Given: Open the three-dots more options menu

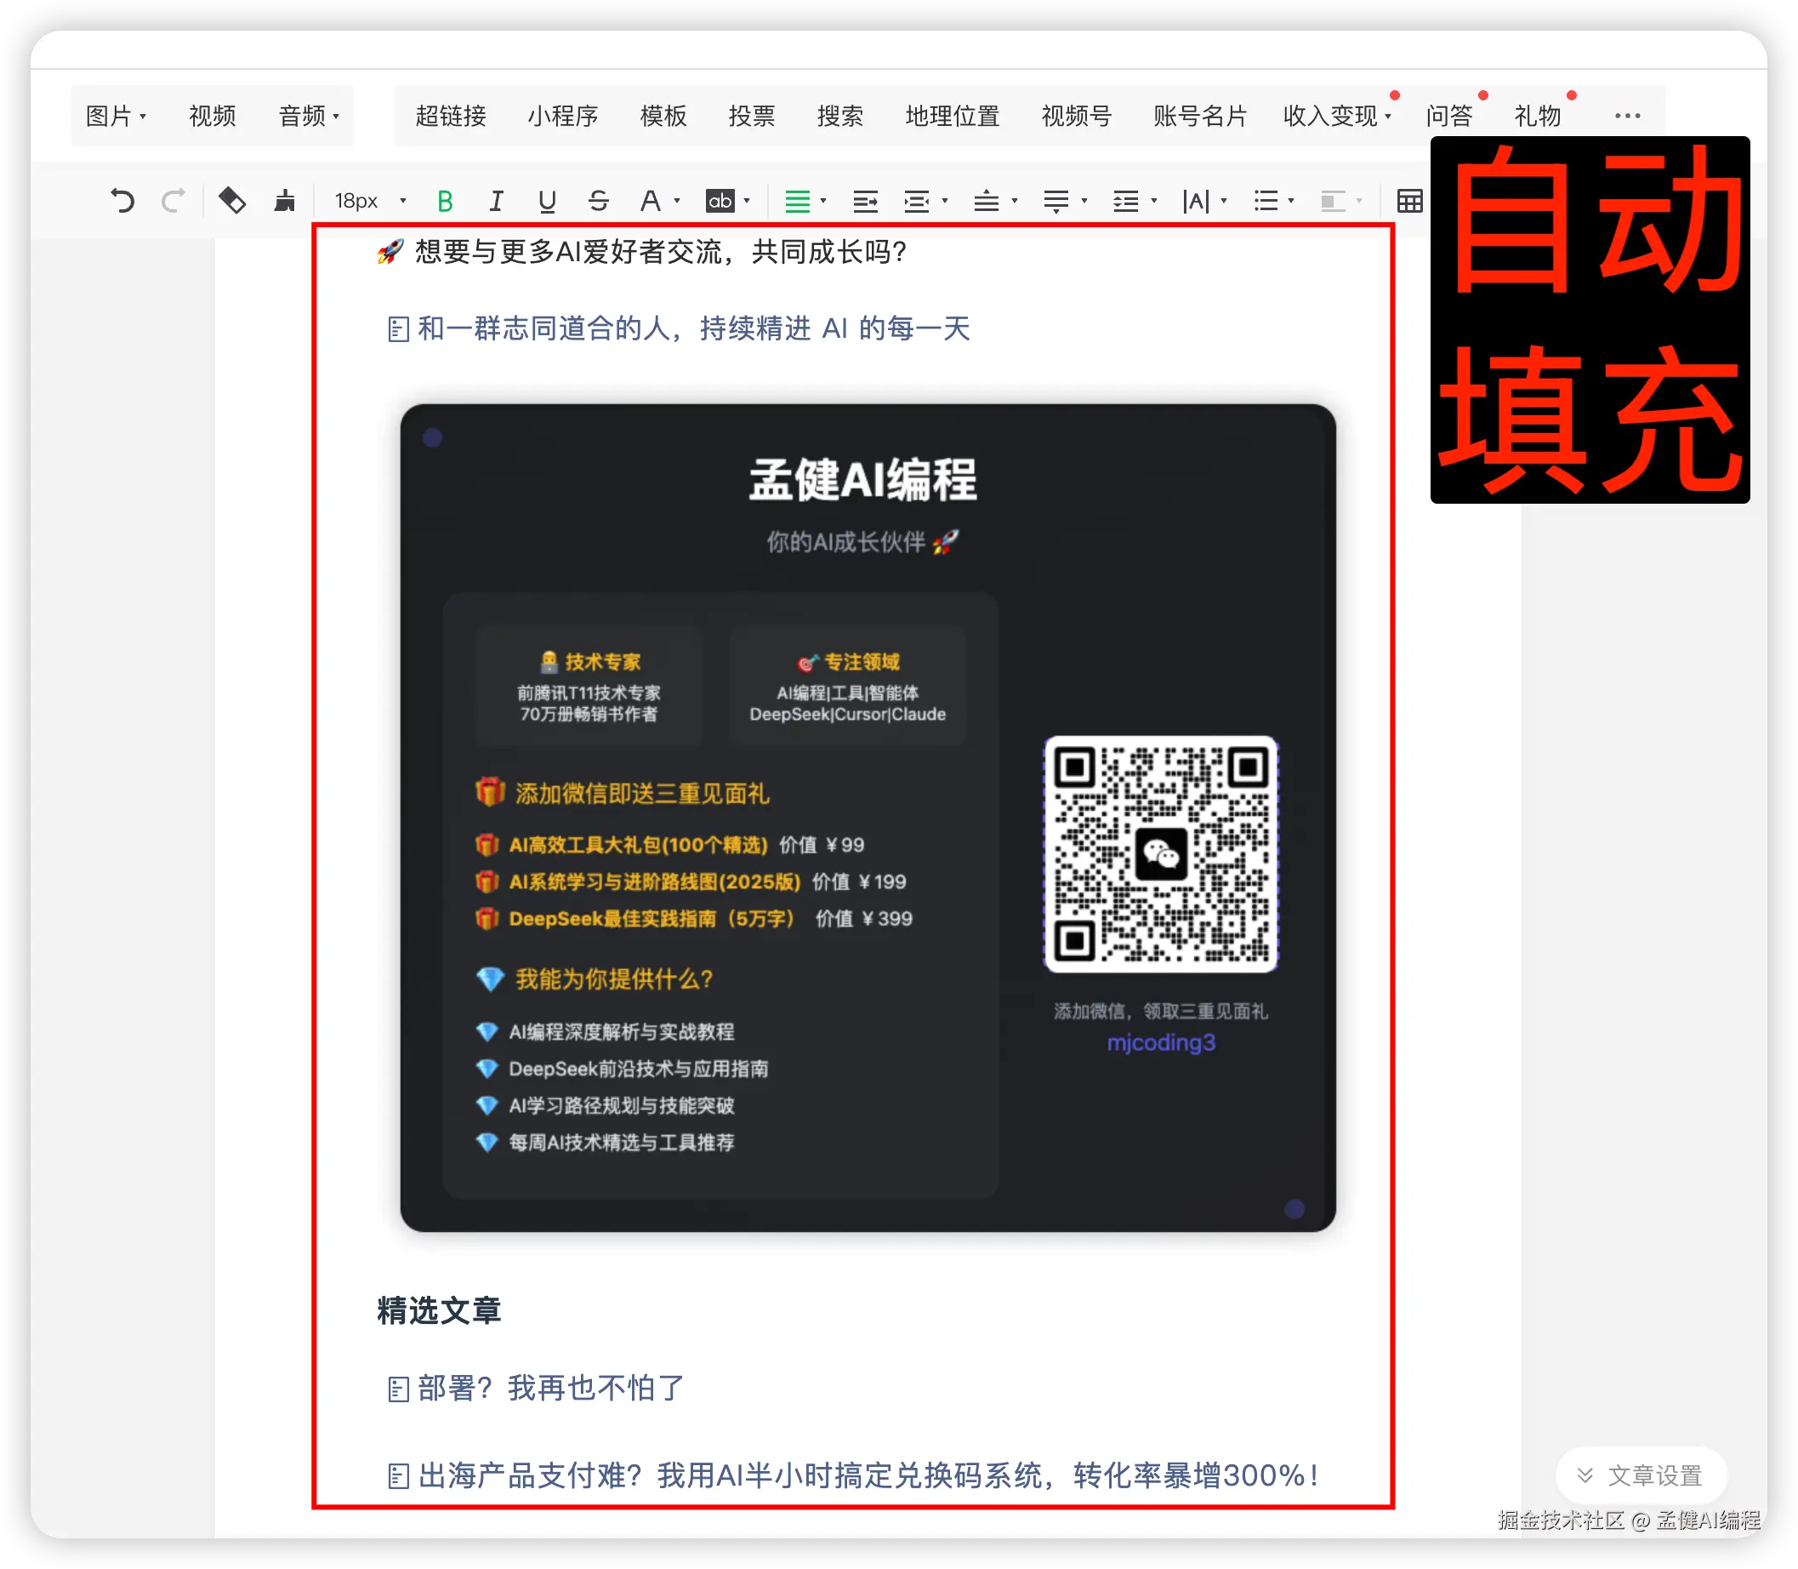Looking at the screenshot, I should 1626,116.
